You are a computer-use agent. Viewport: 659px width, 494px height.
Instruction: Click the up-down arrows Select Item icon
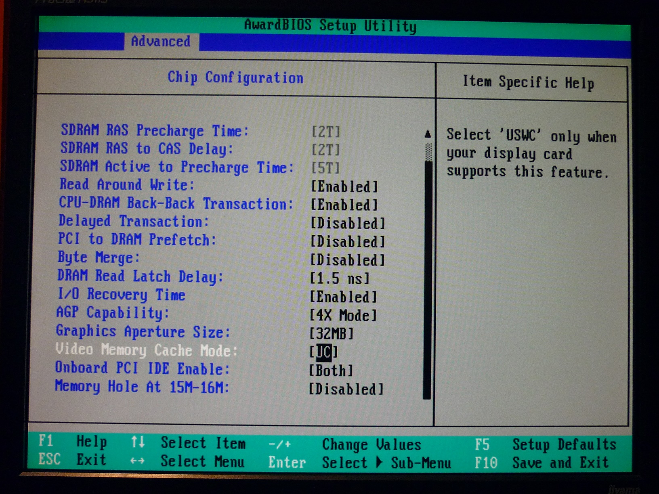click(138, 442)
